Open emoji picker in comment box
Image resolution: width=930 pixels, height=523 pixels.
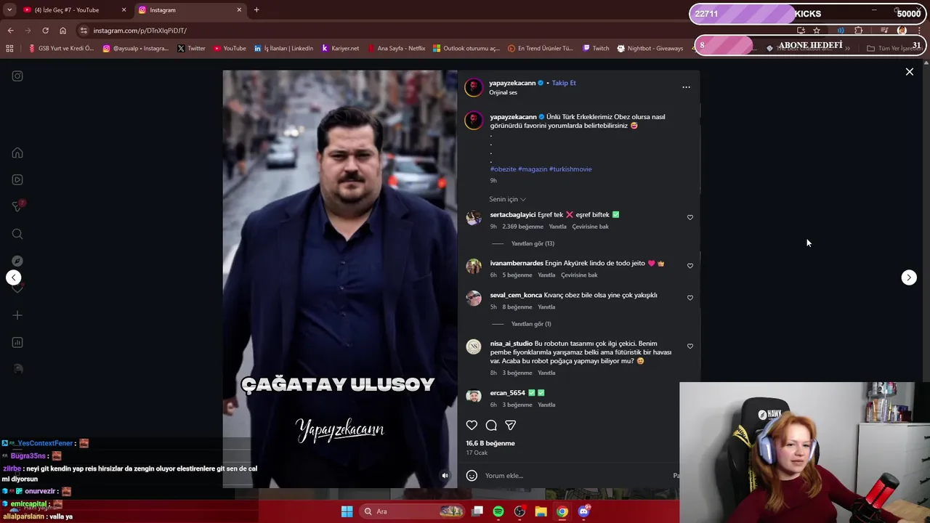pos(472,476)
